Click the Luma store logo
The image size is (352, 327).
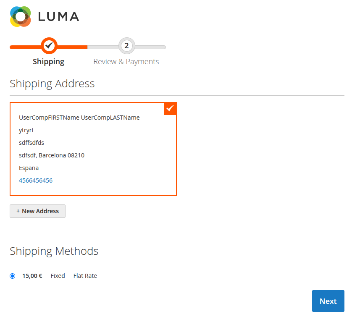tap(44, 16)
